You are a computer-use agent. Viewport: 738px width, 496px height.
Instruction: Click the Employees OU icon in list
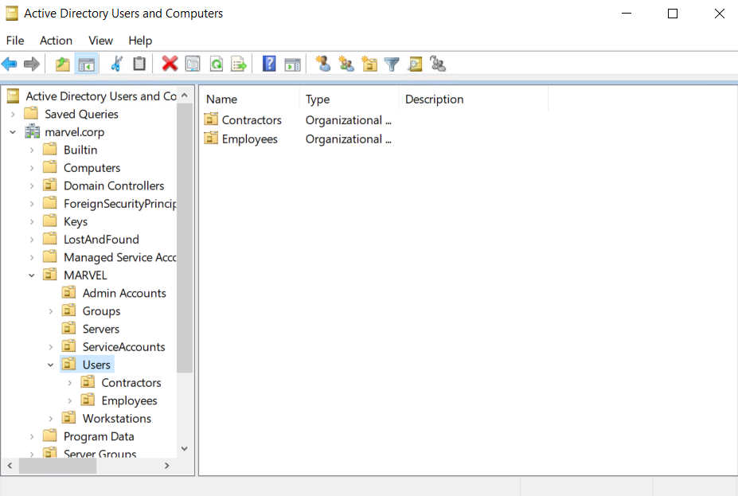pyautogui.click(x=211, y=139)
